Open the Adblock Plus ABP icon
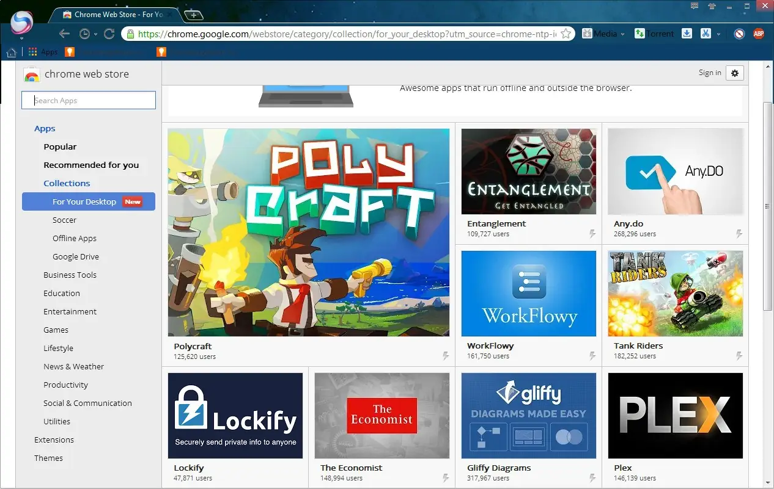 point(759,34)
